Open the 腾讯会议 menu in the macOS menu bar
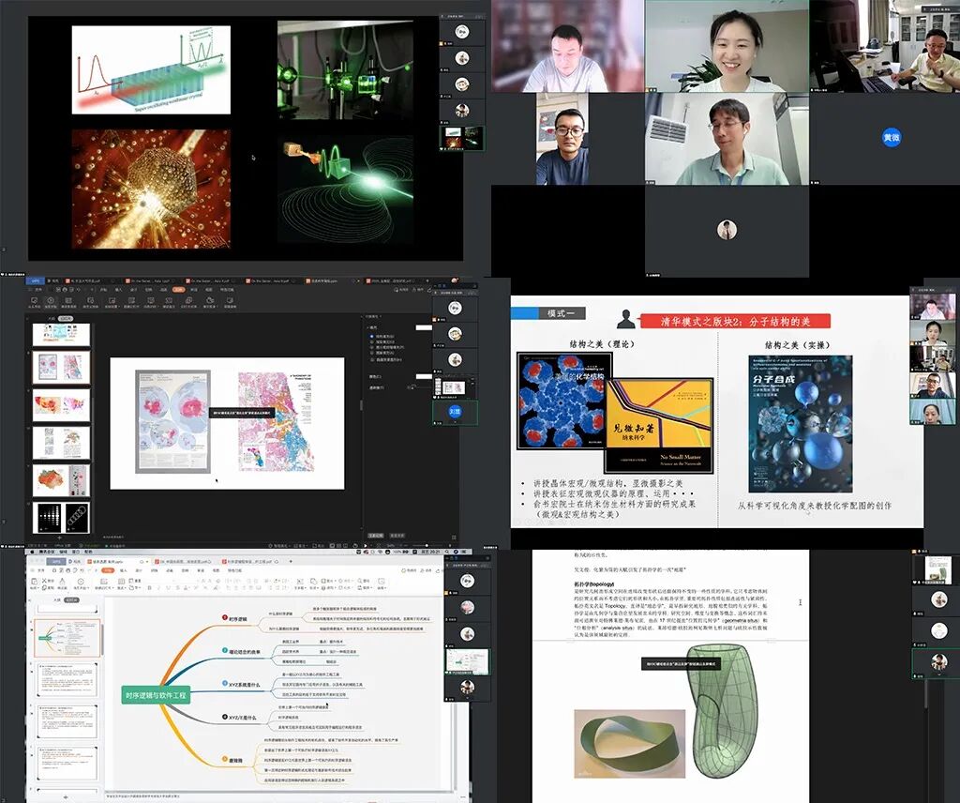This screenshot has height=803, width=960. (47, 552)
